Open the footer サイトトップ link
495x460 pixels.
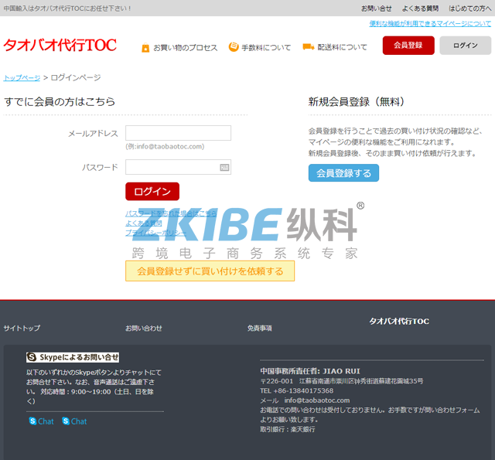(x=22, y=328)
